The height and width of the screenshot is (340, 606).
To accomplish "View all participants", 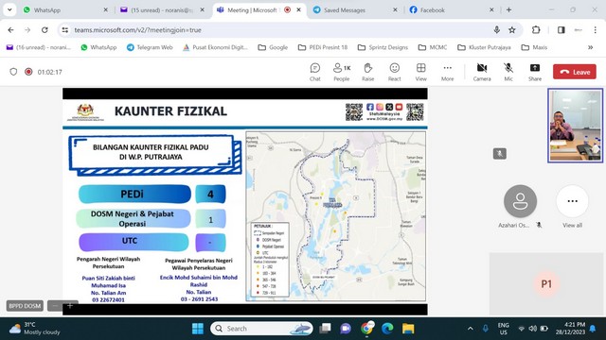I will (x=572, y=206).
